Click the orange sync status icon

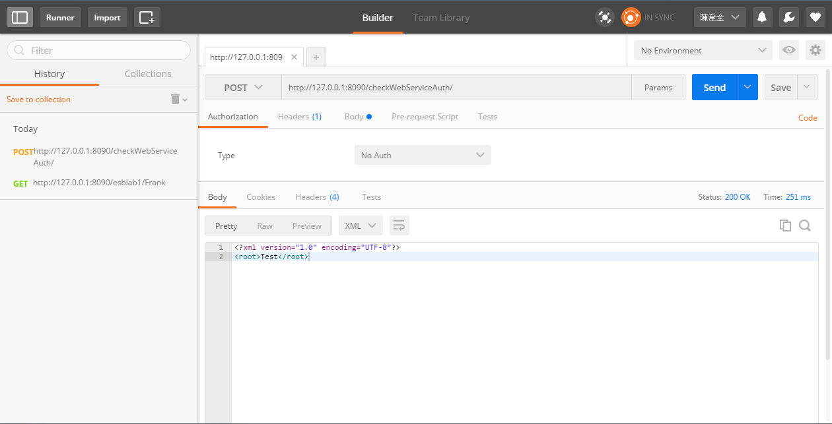pos(631,17)
